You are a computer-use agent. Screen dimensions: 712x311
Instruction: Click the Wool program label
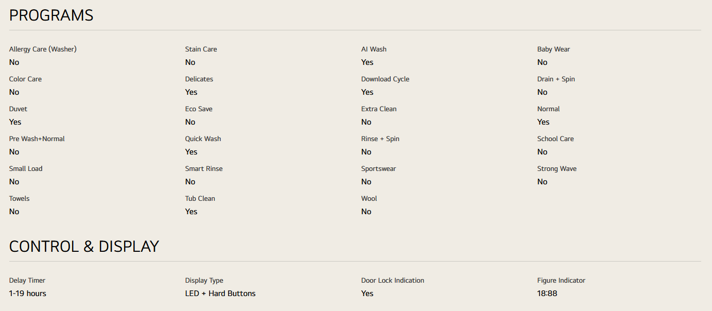[x=369, y=199]
